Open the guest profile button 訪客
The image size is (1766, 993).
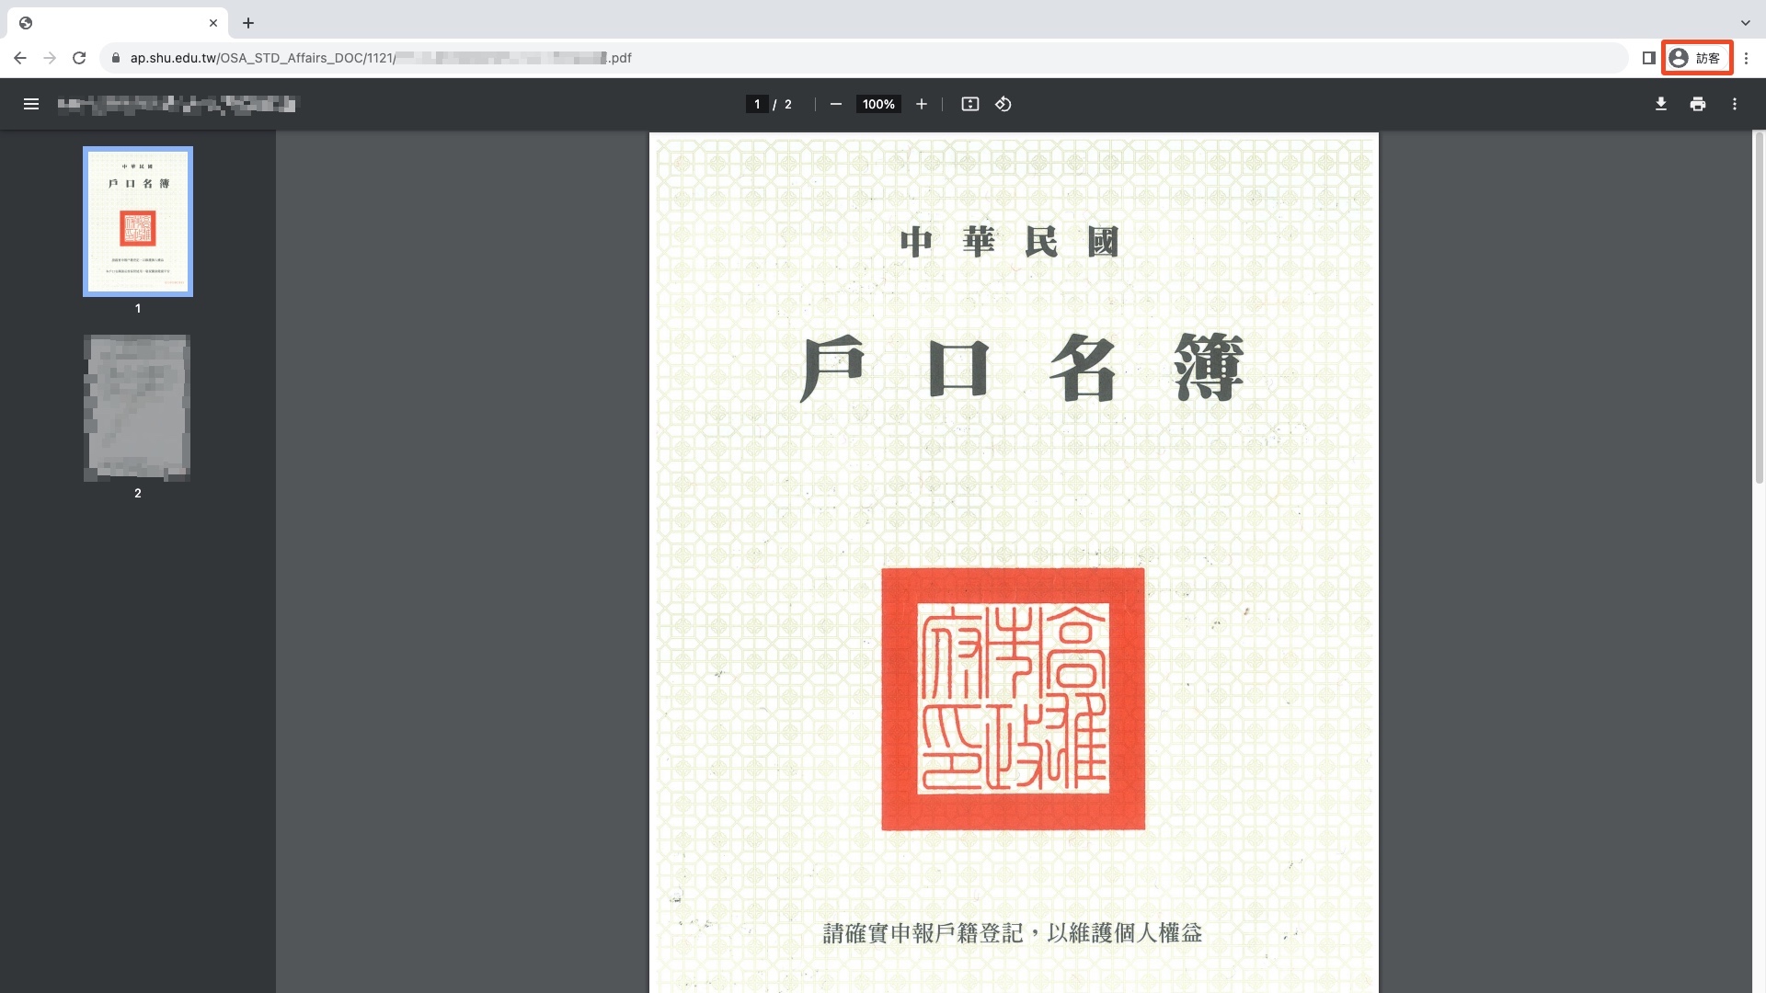[1696, 58]
